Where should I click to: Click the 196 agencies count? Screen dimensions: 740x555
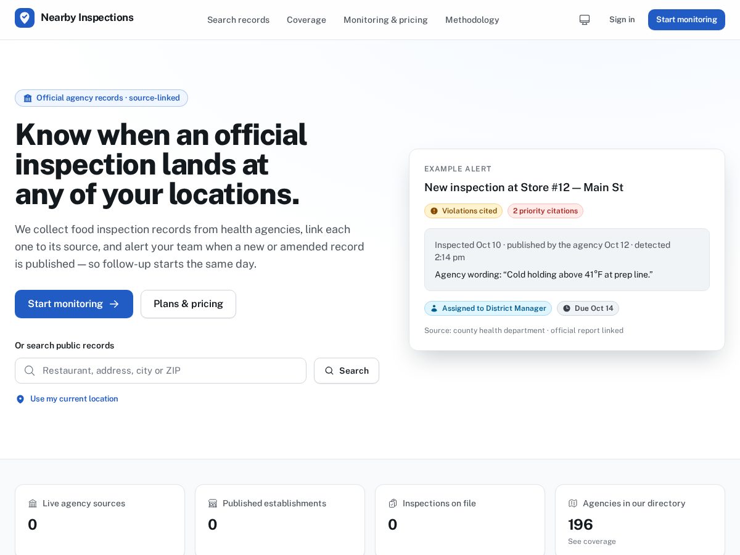tap(580, 525)
